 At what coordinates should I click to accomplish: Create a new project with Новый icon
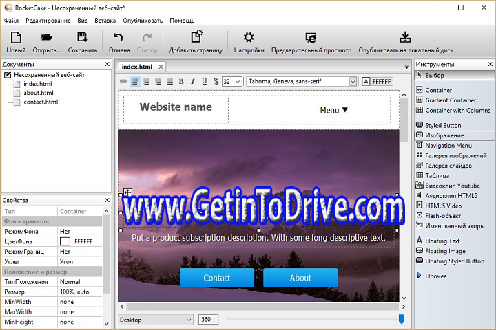pyautogui.click(x=16, y=42)
